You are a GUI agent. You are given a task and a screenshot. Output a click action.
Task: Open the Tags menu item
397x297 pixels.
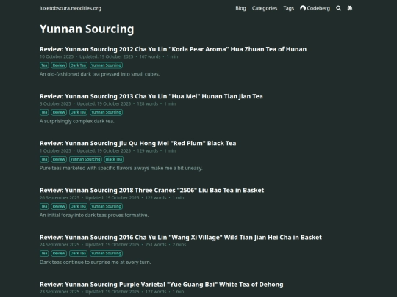click(x=289, y=8)
